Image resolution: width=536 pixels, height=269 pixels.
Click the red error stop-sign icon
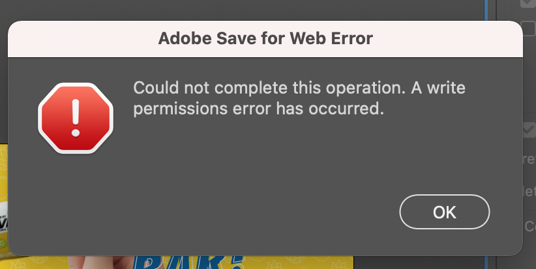tap(76, 119)
